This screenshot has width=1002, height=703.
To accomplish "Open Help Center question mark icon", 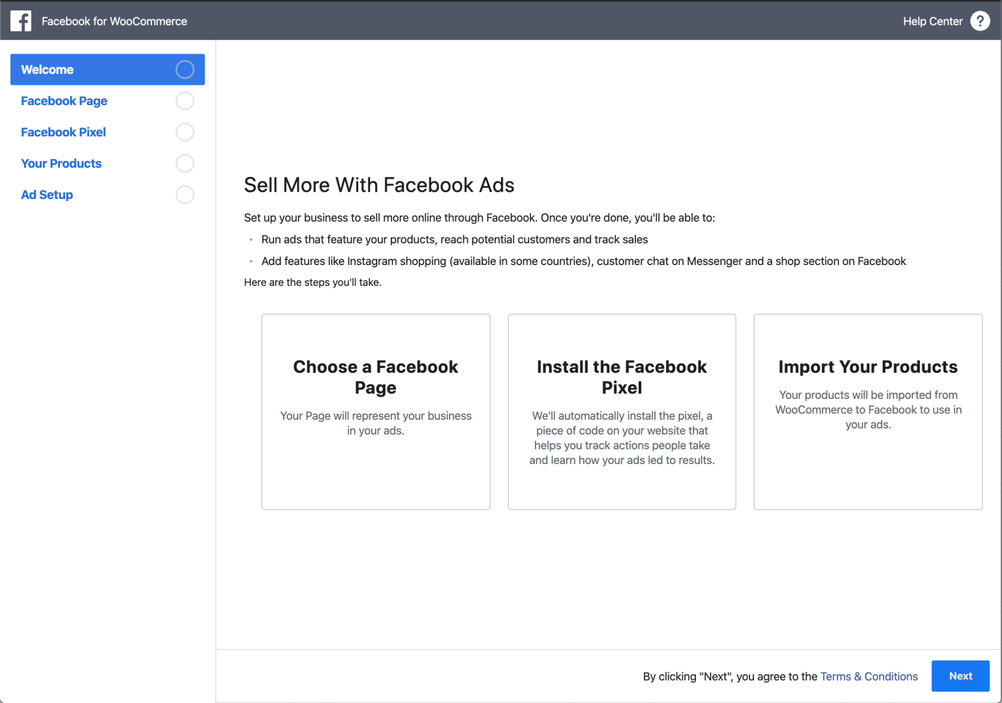I will pos(980,21).
